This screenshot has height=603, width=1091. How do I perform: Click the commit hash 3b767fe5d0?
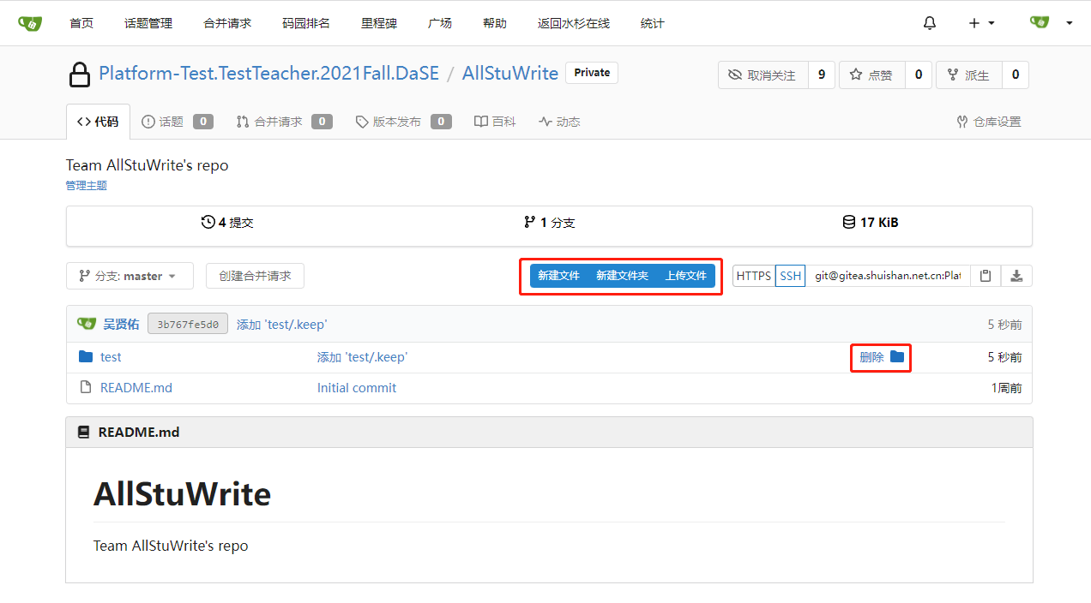pos(188,324)
